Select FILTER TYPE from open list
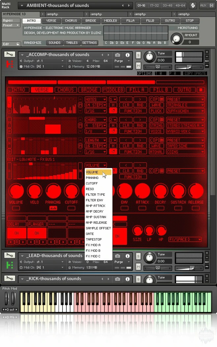Image resolution: width=217 pixels, height=347 pixels. (99, 194)
